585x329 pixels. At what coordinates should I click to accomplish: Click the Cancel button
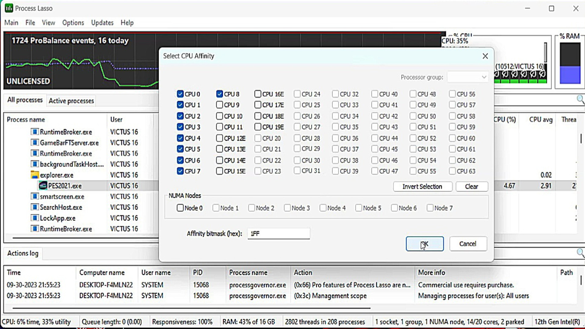468,244
